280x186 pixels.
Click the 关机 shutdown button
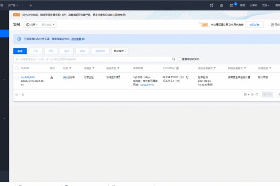[51, 51]
